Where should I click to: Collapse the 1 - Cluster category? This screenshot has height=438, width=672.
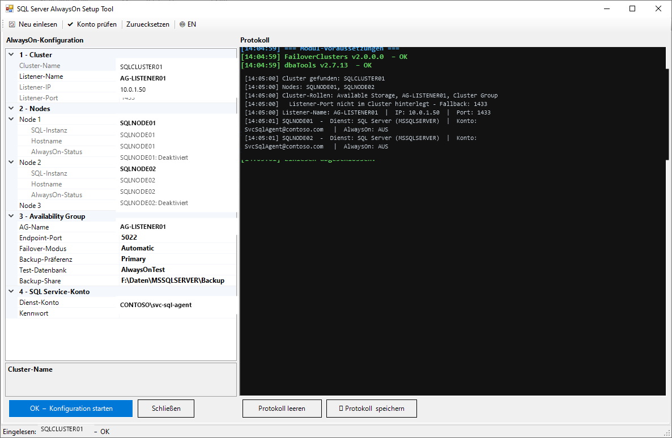11,54
